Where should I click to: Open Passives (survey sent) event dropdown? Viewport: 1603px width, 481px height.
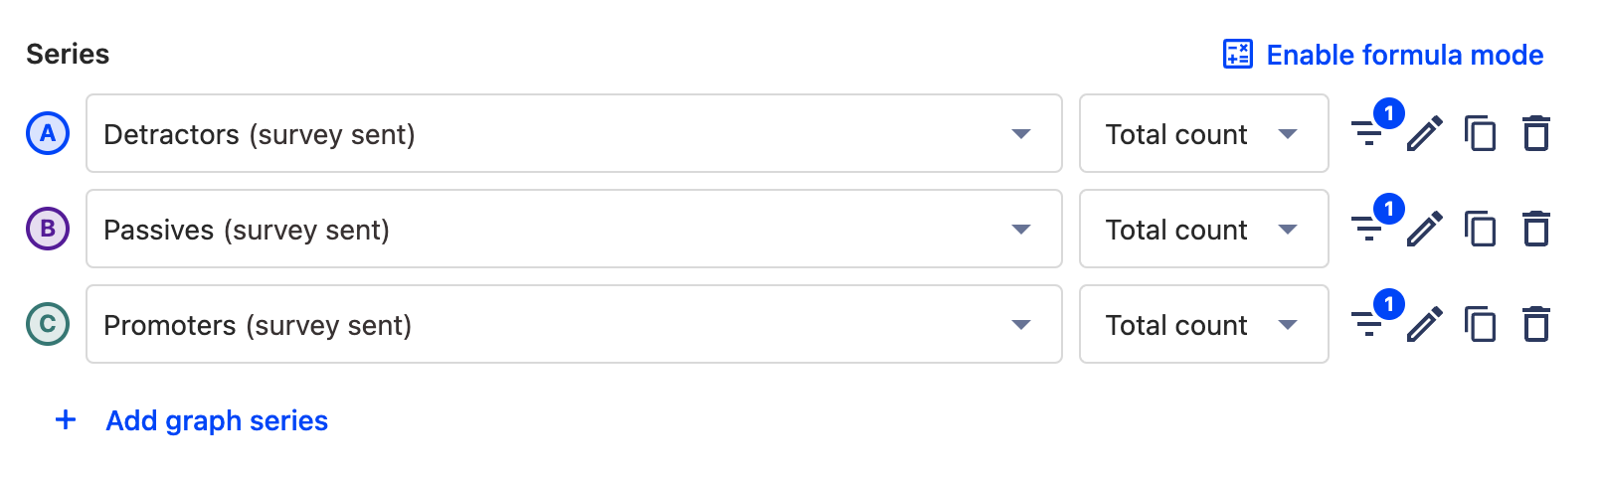[x=574, y=229]
